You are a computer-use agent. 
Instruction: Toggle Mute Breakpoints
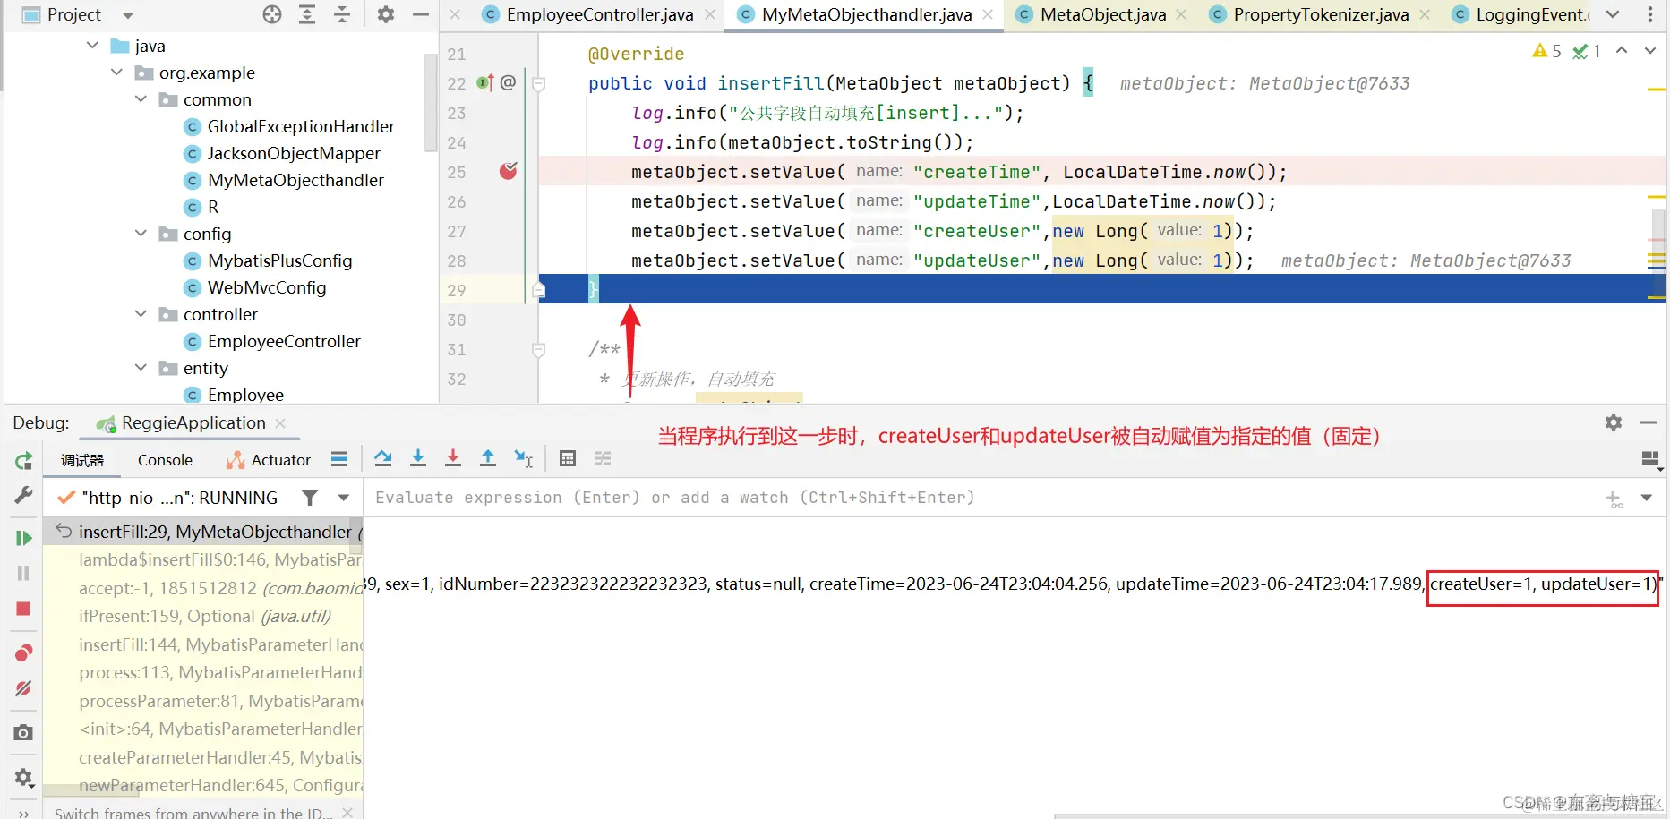point(24,688)
